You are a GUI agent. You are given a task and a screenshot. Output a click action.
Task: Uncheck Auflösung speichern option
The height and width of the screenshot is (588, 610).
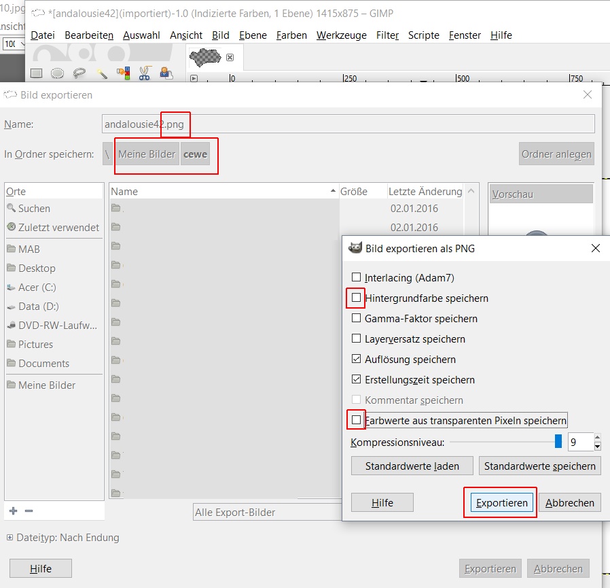point(356,359)
